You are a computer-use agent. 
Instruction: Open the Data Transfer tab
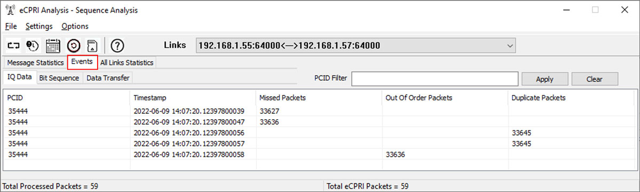tap(108, 78)
